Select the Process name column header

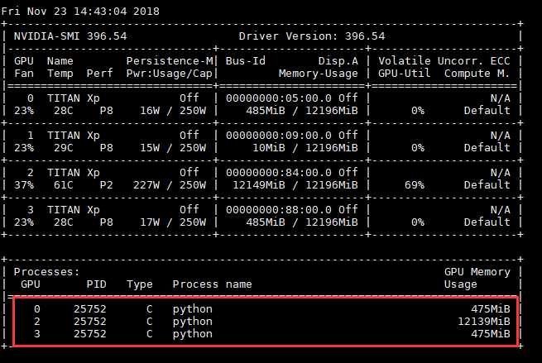click(x=212, y=284)
